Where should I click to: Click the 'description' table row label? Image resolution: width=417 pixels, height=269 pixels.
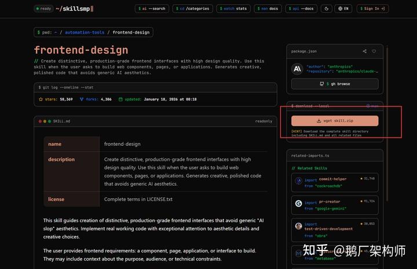click(61, 159)
